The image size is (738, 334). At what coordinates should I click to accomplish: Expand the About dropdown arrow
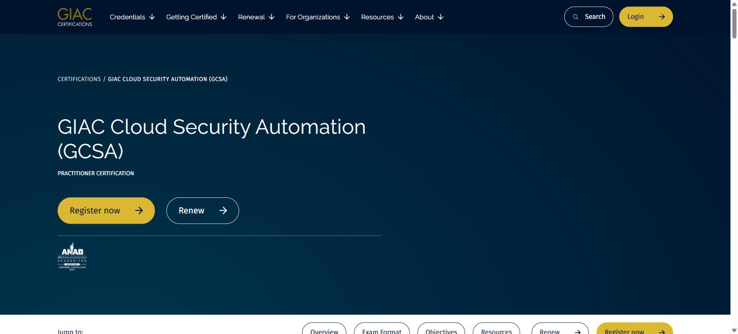[x=441, y=17]
